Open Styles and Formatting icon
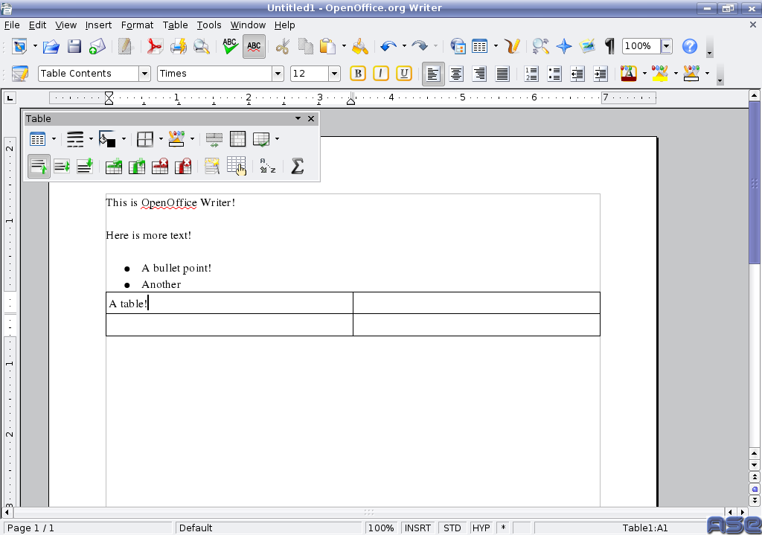Viewport: 762px width, 535px height. (x=20, y=74)
